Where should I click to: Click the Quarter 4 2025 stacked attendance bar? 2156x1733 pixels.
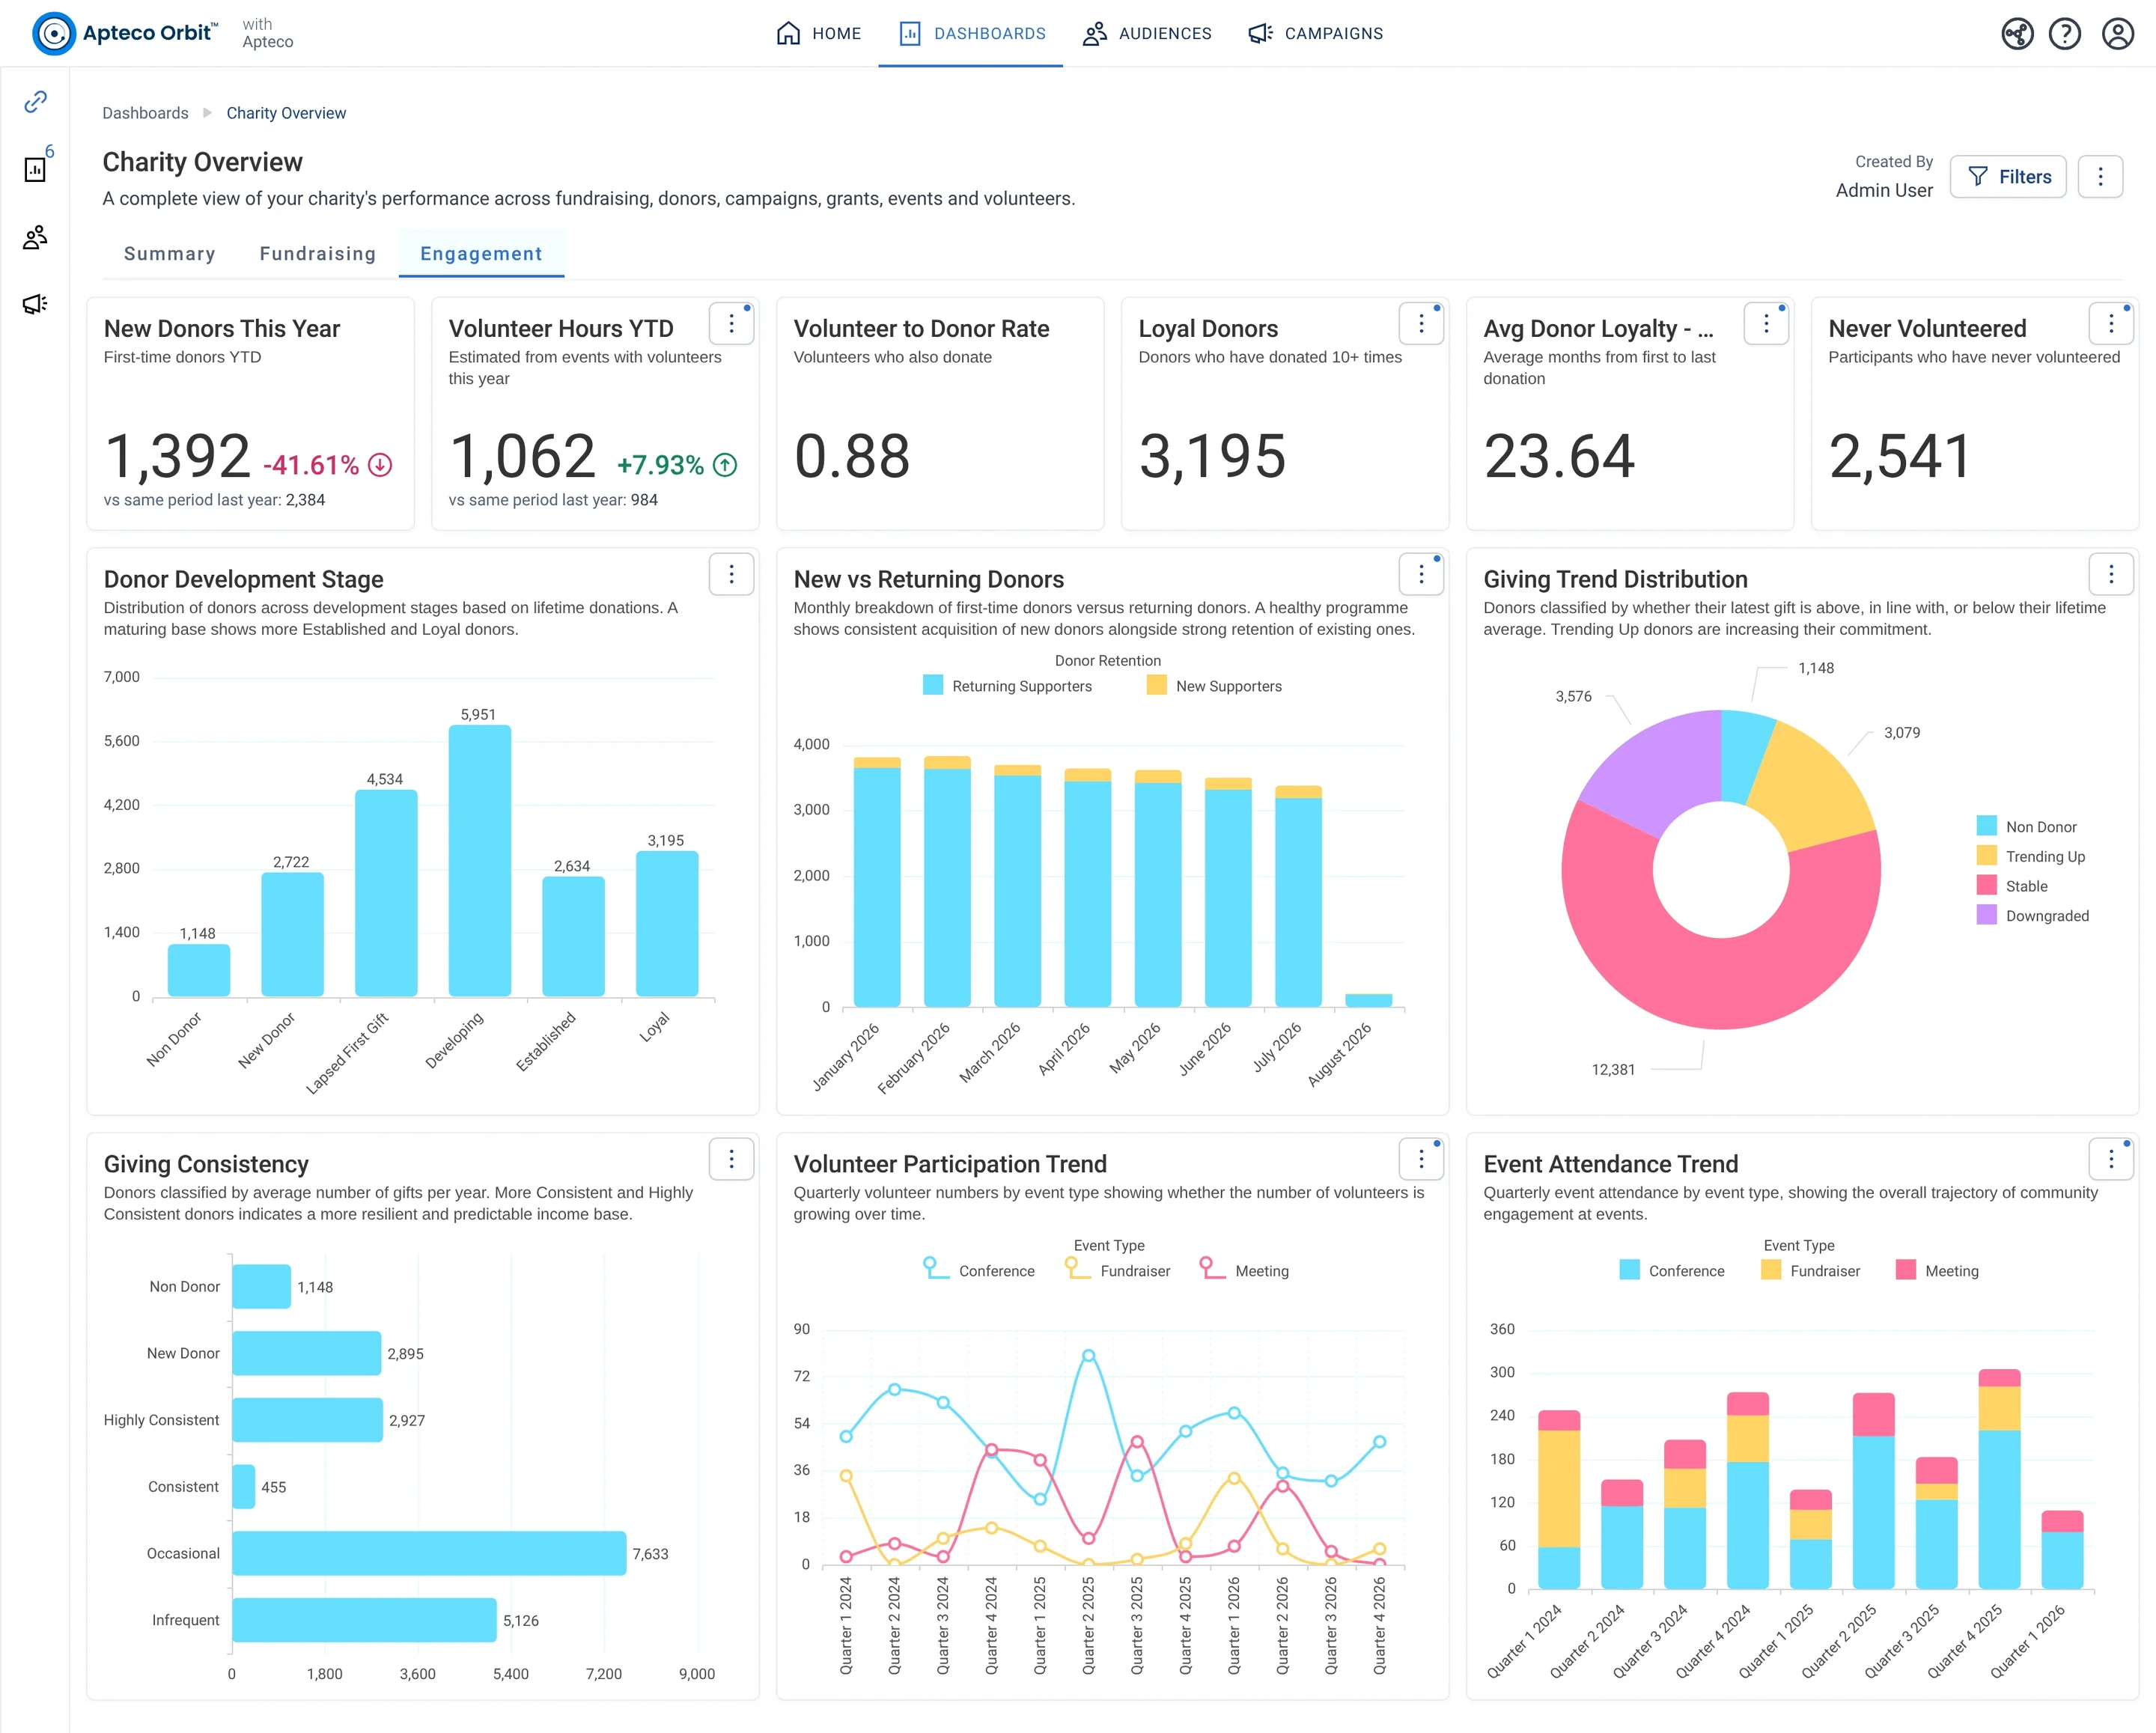click(x=1999, y=1479)
